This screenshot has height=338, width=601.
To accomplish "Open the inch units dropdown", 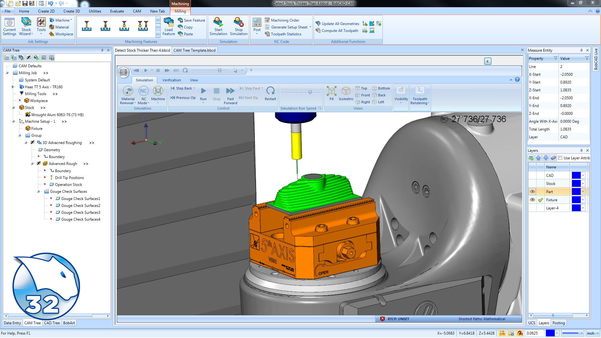I will [597, 333].
